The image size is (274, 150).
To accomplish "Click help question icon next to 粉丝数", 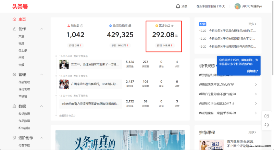I will pos(82,26).
